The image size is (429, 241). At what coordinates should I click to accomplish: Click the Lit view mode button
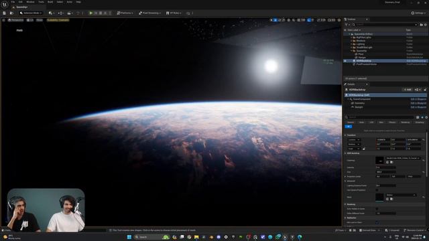pos(30,20)
